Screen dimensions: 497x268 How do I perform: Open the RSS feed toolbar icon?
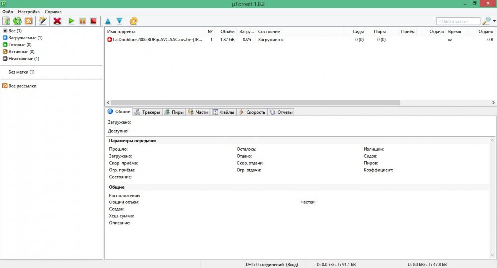[29, 21]
